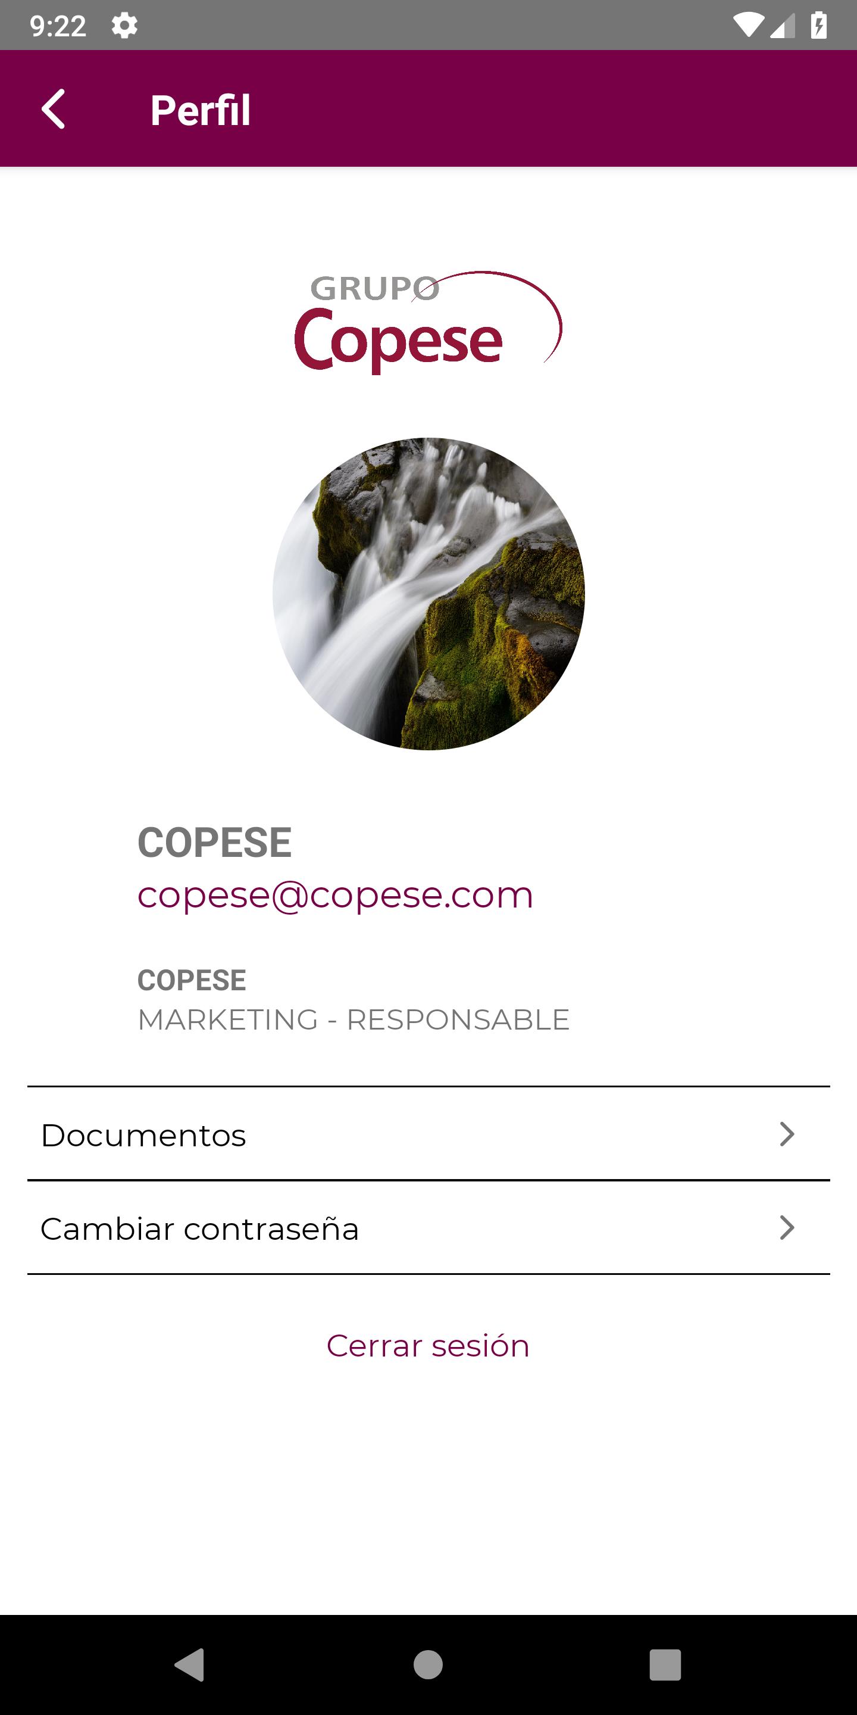Tap the Android home circle button
Image resolution: width=857 pixels, height=1715 pixels.
(428, 1664)
